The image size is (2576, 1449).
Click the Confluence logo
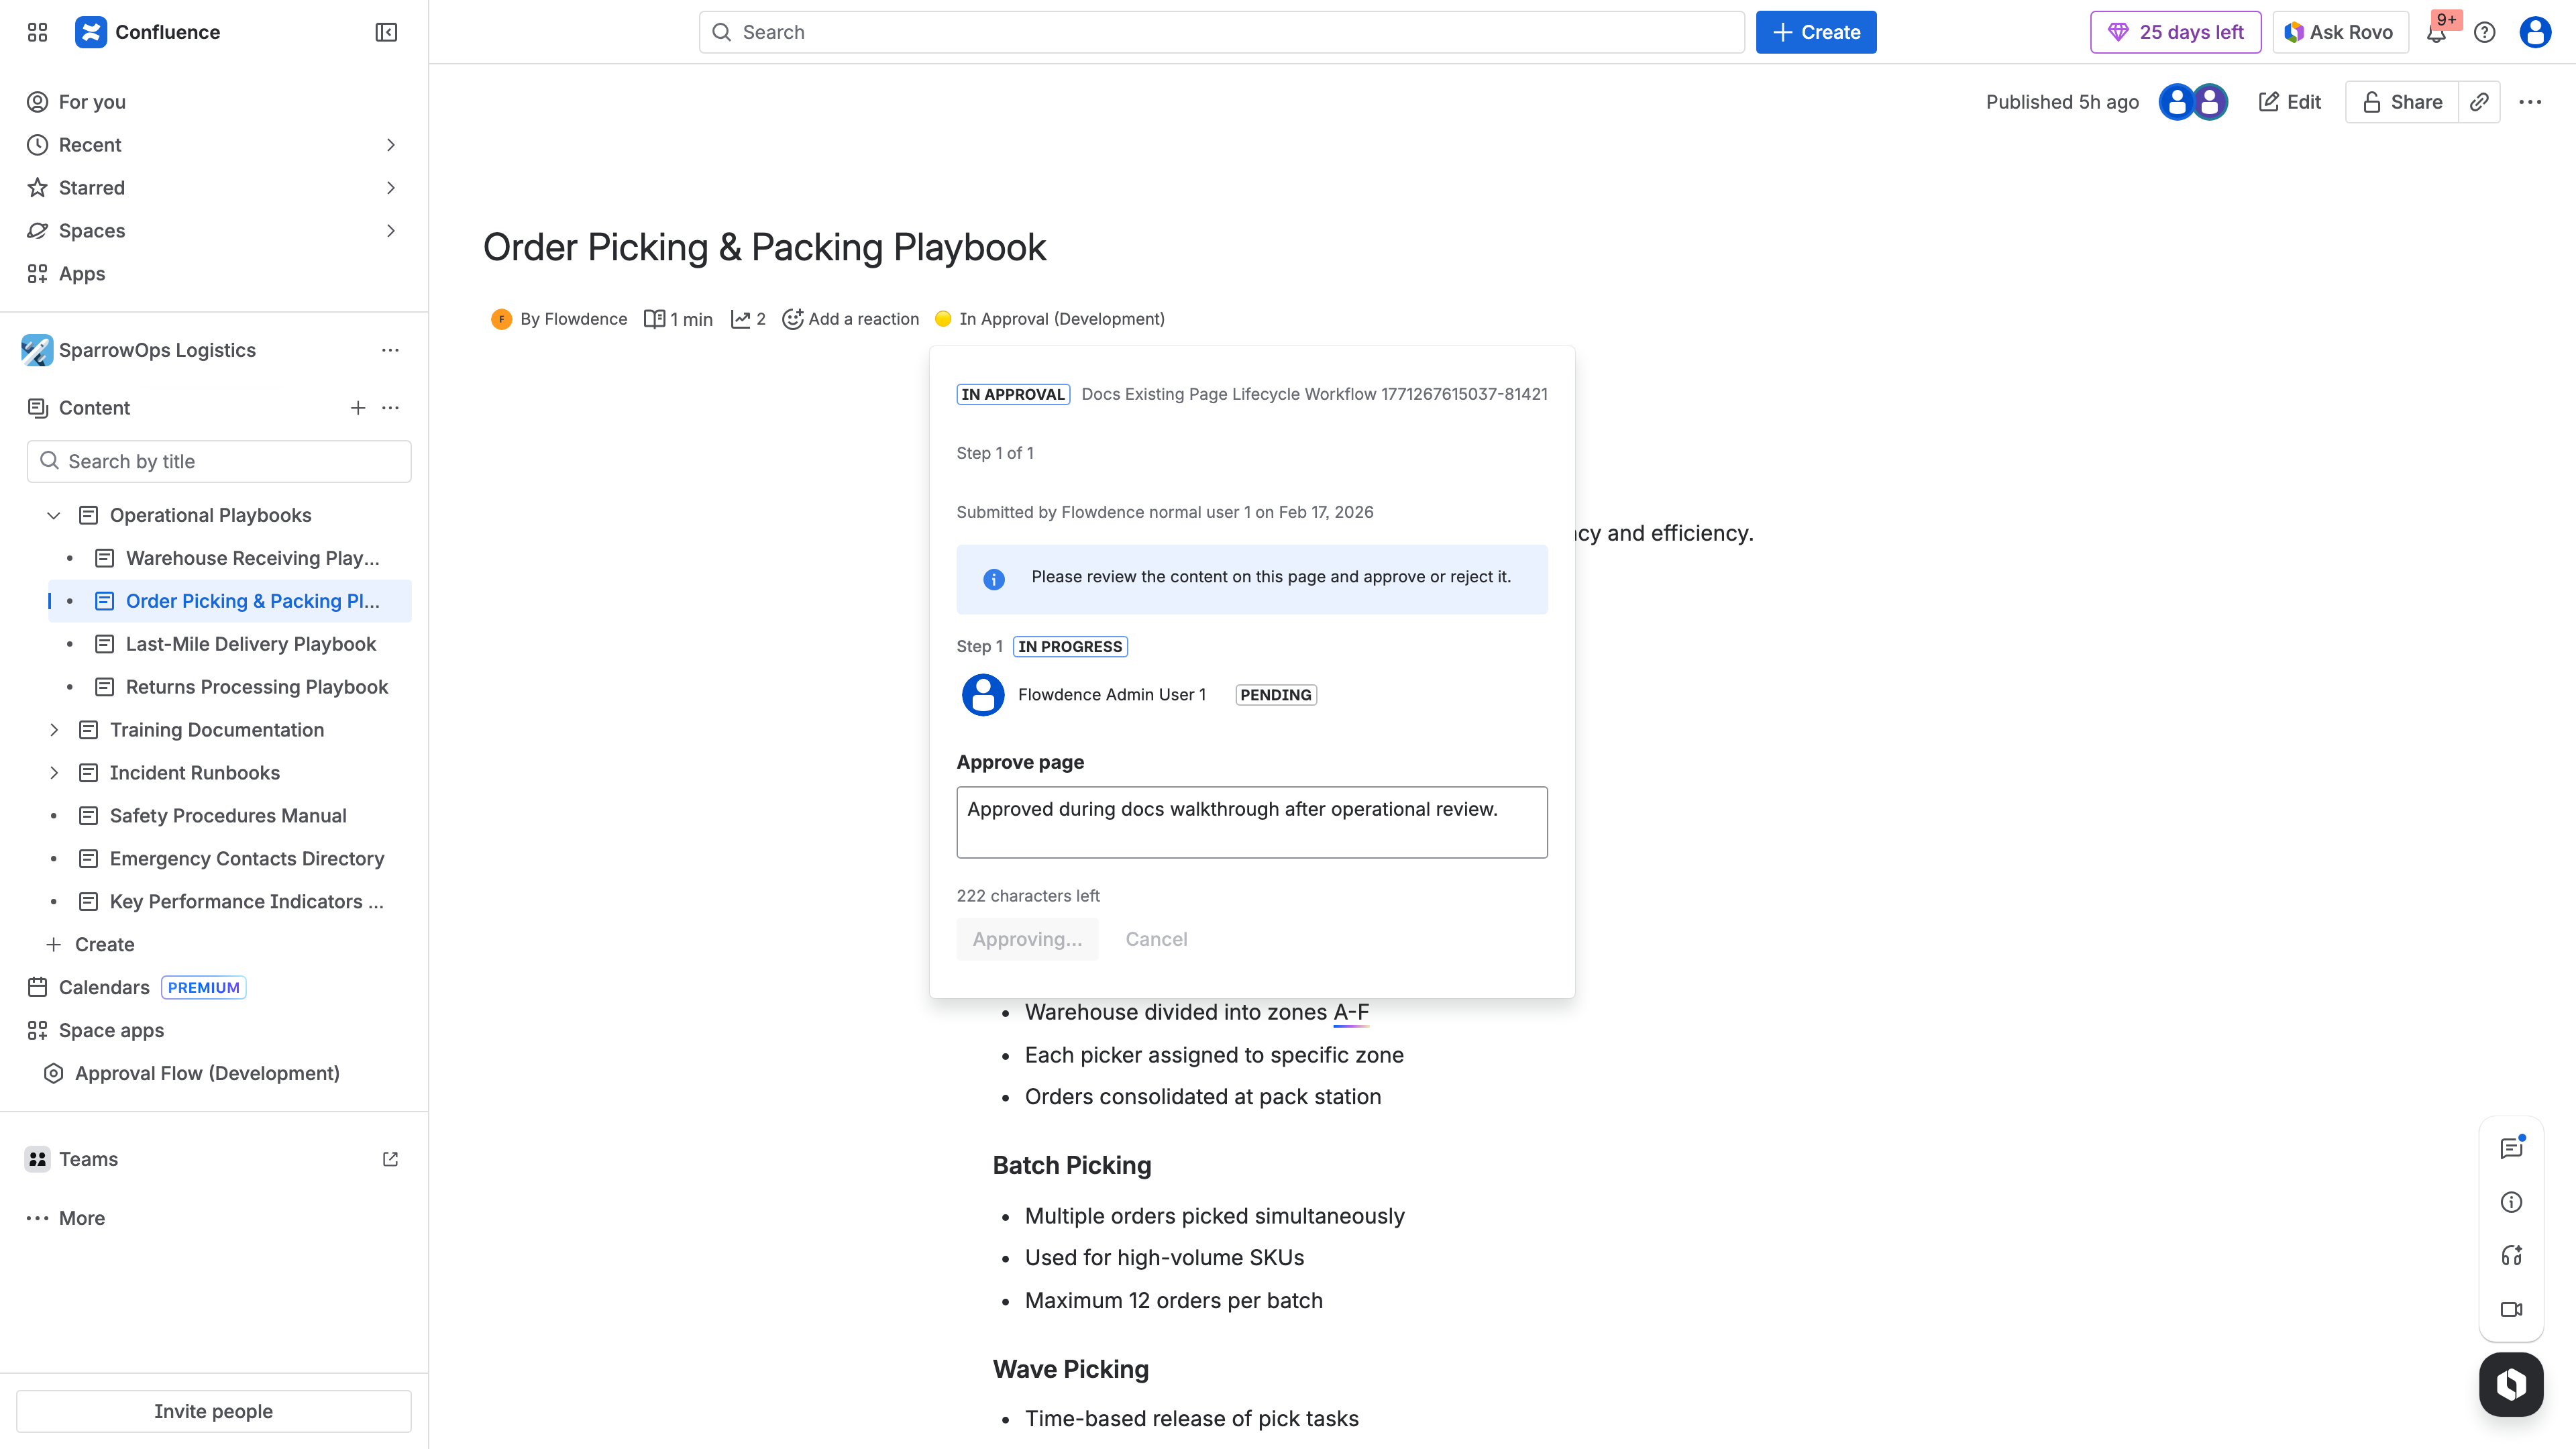point(90,31)
